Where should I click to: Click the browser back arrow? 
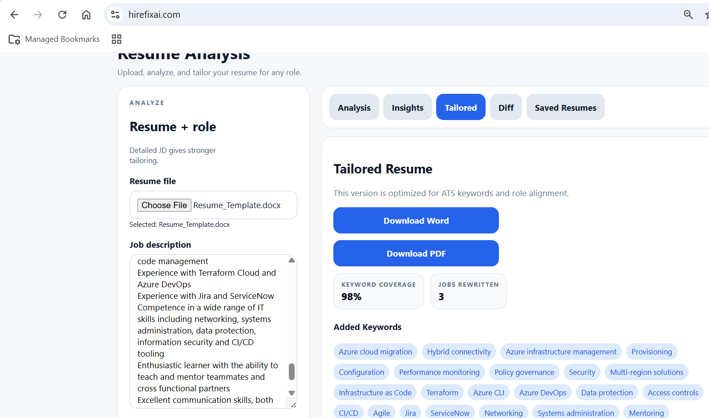point(14,15)
